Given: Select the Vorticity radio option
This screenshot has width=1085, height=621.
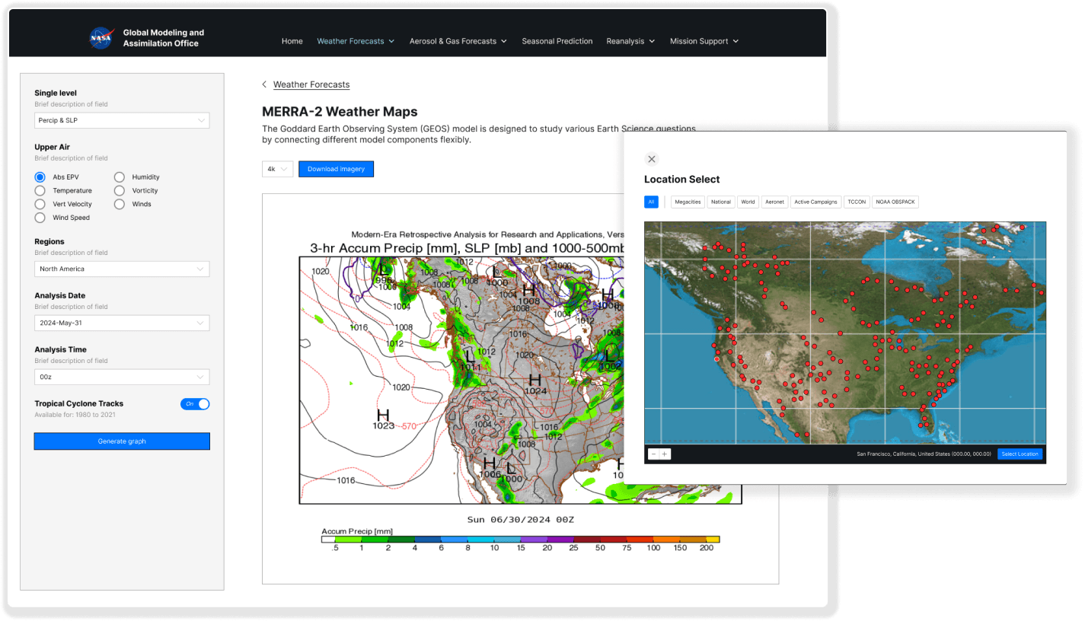Looking at the screenshot, I should point(120,190).
